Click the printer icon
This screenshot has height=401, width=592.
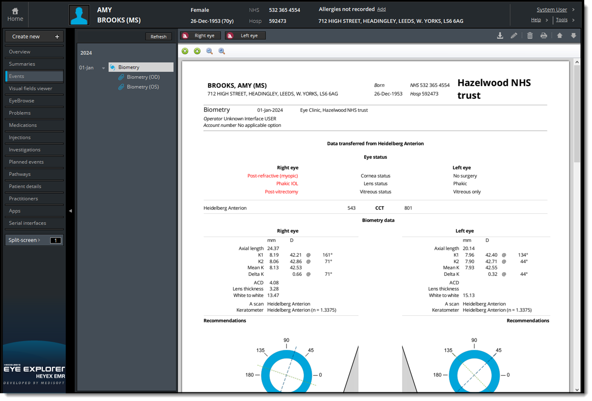coord(544,36)
